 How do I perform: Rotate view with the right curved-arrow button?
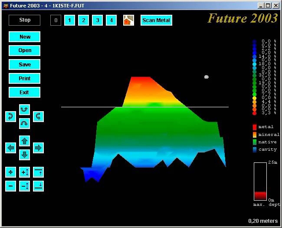pyautogui.click(x=38, y=116)
